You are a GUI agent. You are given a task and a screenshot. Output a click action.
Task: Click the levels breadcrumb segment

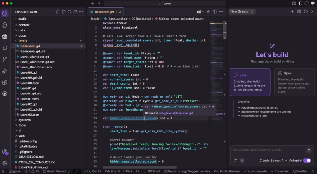(95, 19)
